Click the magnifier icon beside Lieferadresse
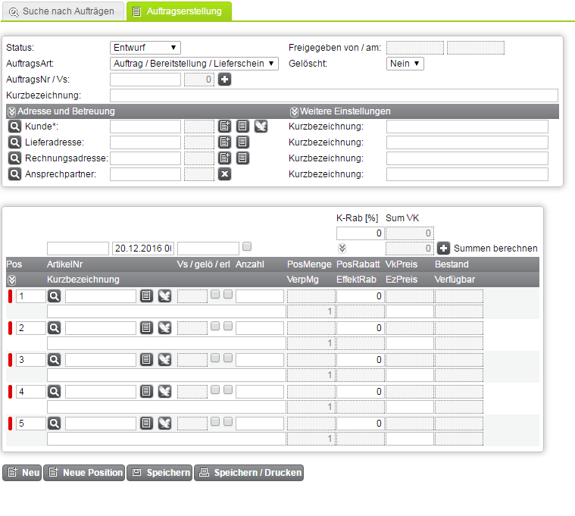The width and height of the screenshot is (575, 516). [x=14, y=142]
